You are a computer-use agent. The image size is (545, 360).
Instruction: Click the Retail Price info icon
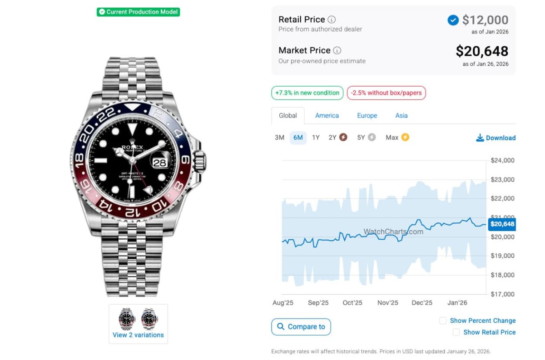tap(332, 20)
